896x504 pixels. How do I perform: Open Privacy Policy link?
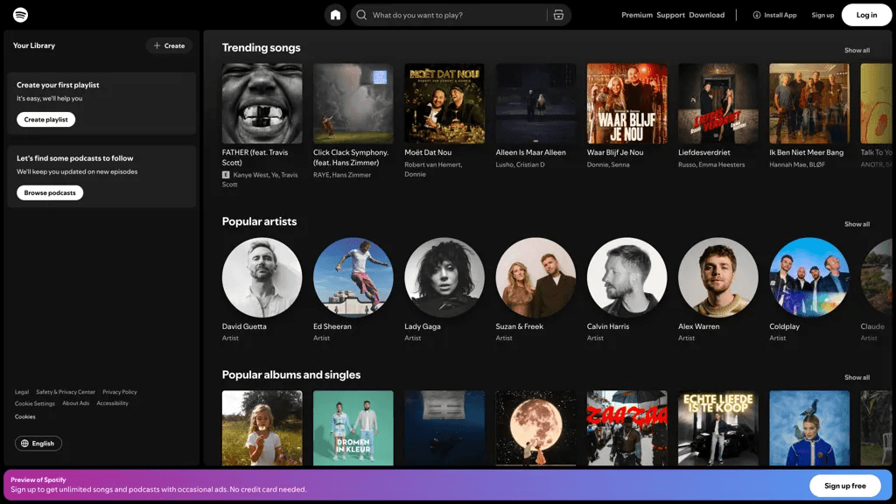point(119,392)
